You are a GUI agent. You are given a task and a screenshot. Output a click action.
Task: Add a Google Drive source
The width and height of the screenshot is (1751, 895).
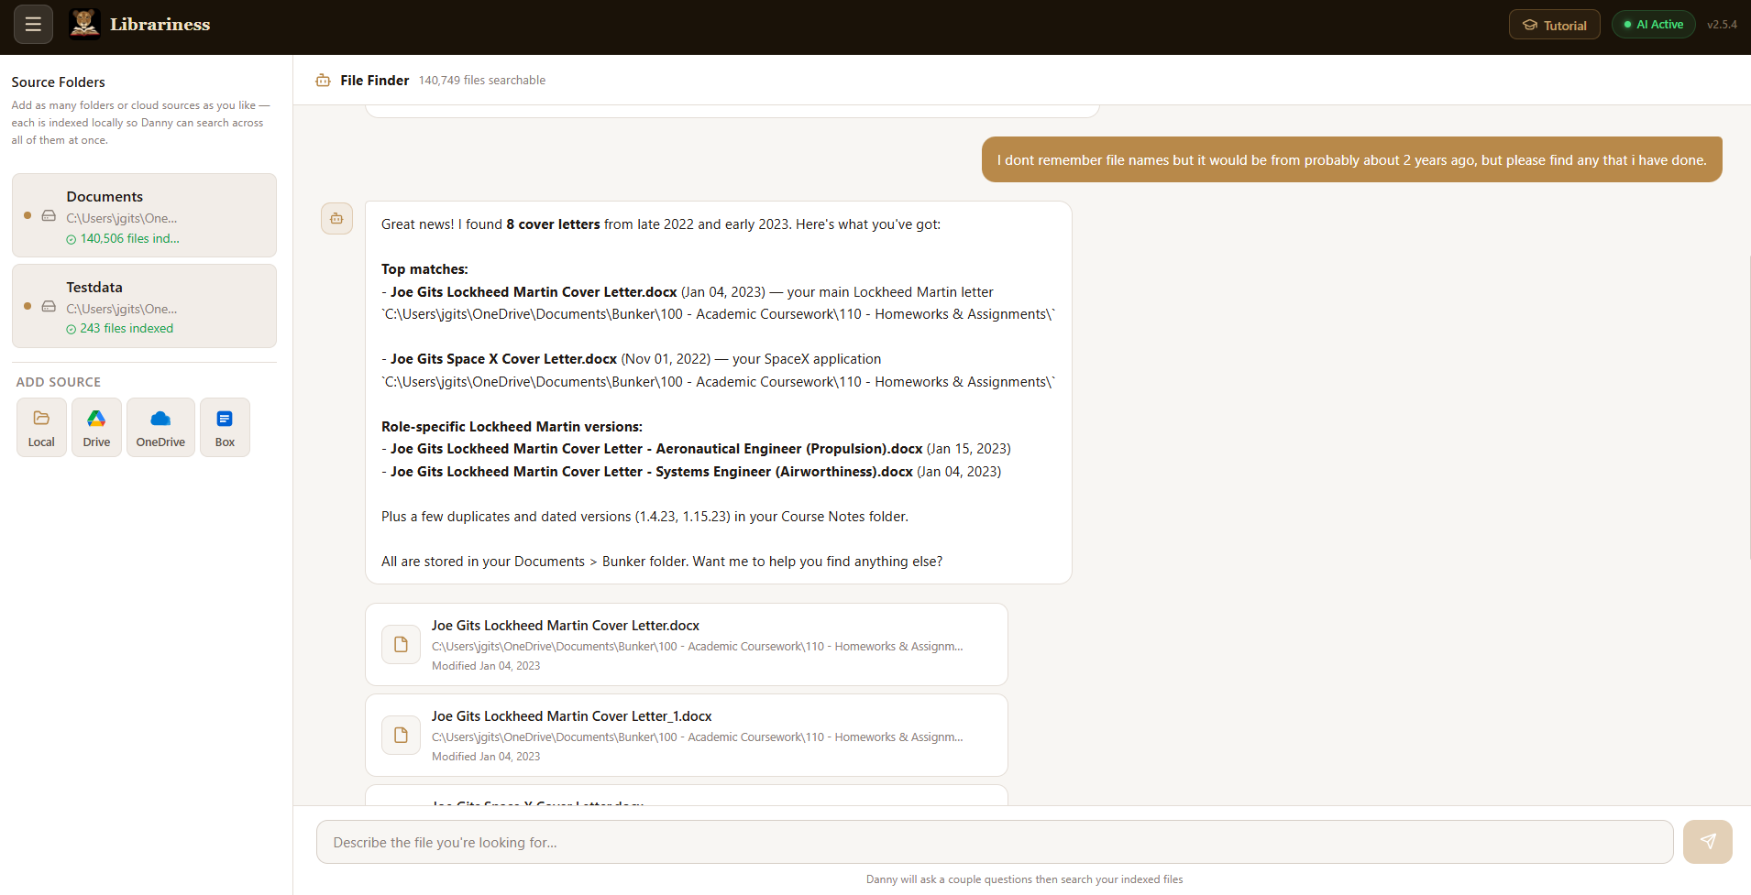pyautogui.click(x=96, y=427)
